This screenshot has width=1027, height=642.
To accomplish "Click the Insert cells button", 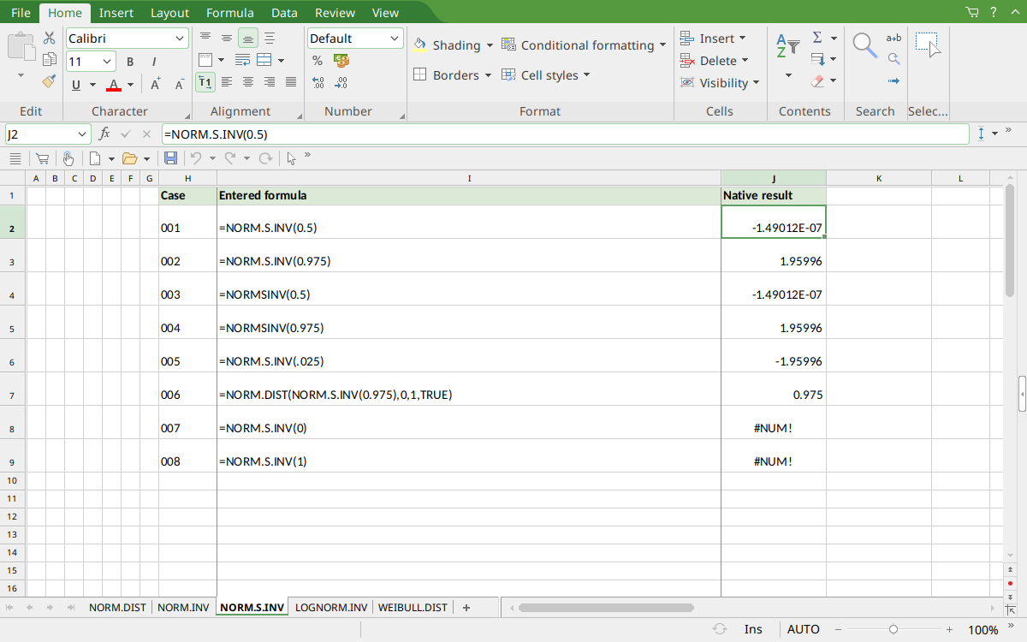I will pyautogui.click(x=713, y=39).
